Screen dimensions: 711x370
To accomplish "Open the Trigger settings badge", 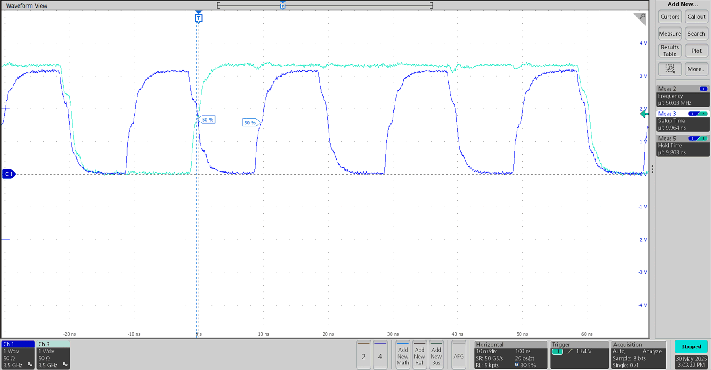I will (579, 355).
